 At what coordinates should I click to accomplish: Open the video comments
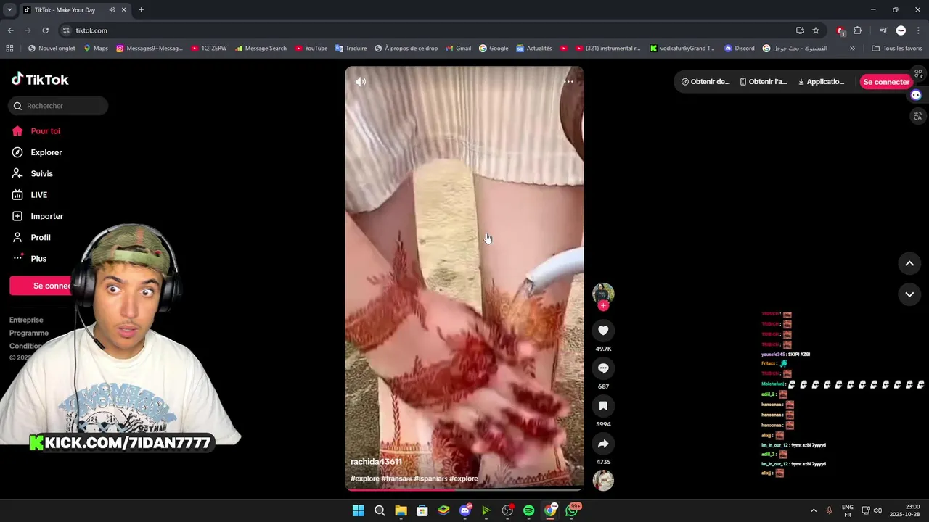point(603,368)
